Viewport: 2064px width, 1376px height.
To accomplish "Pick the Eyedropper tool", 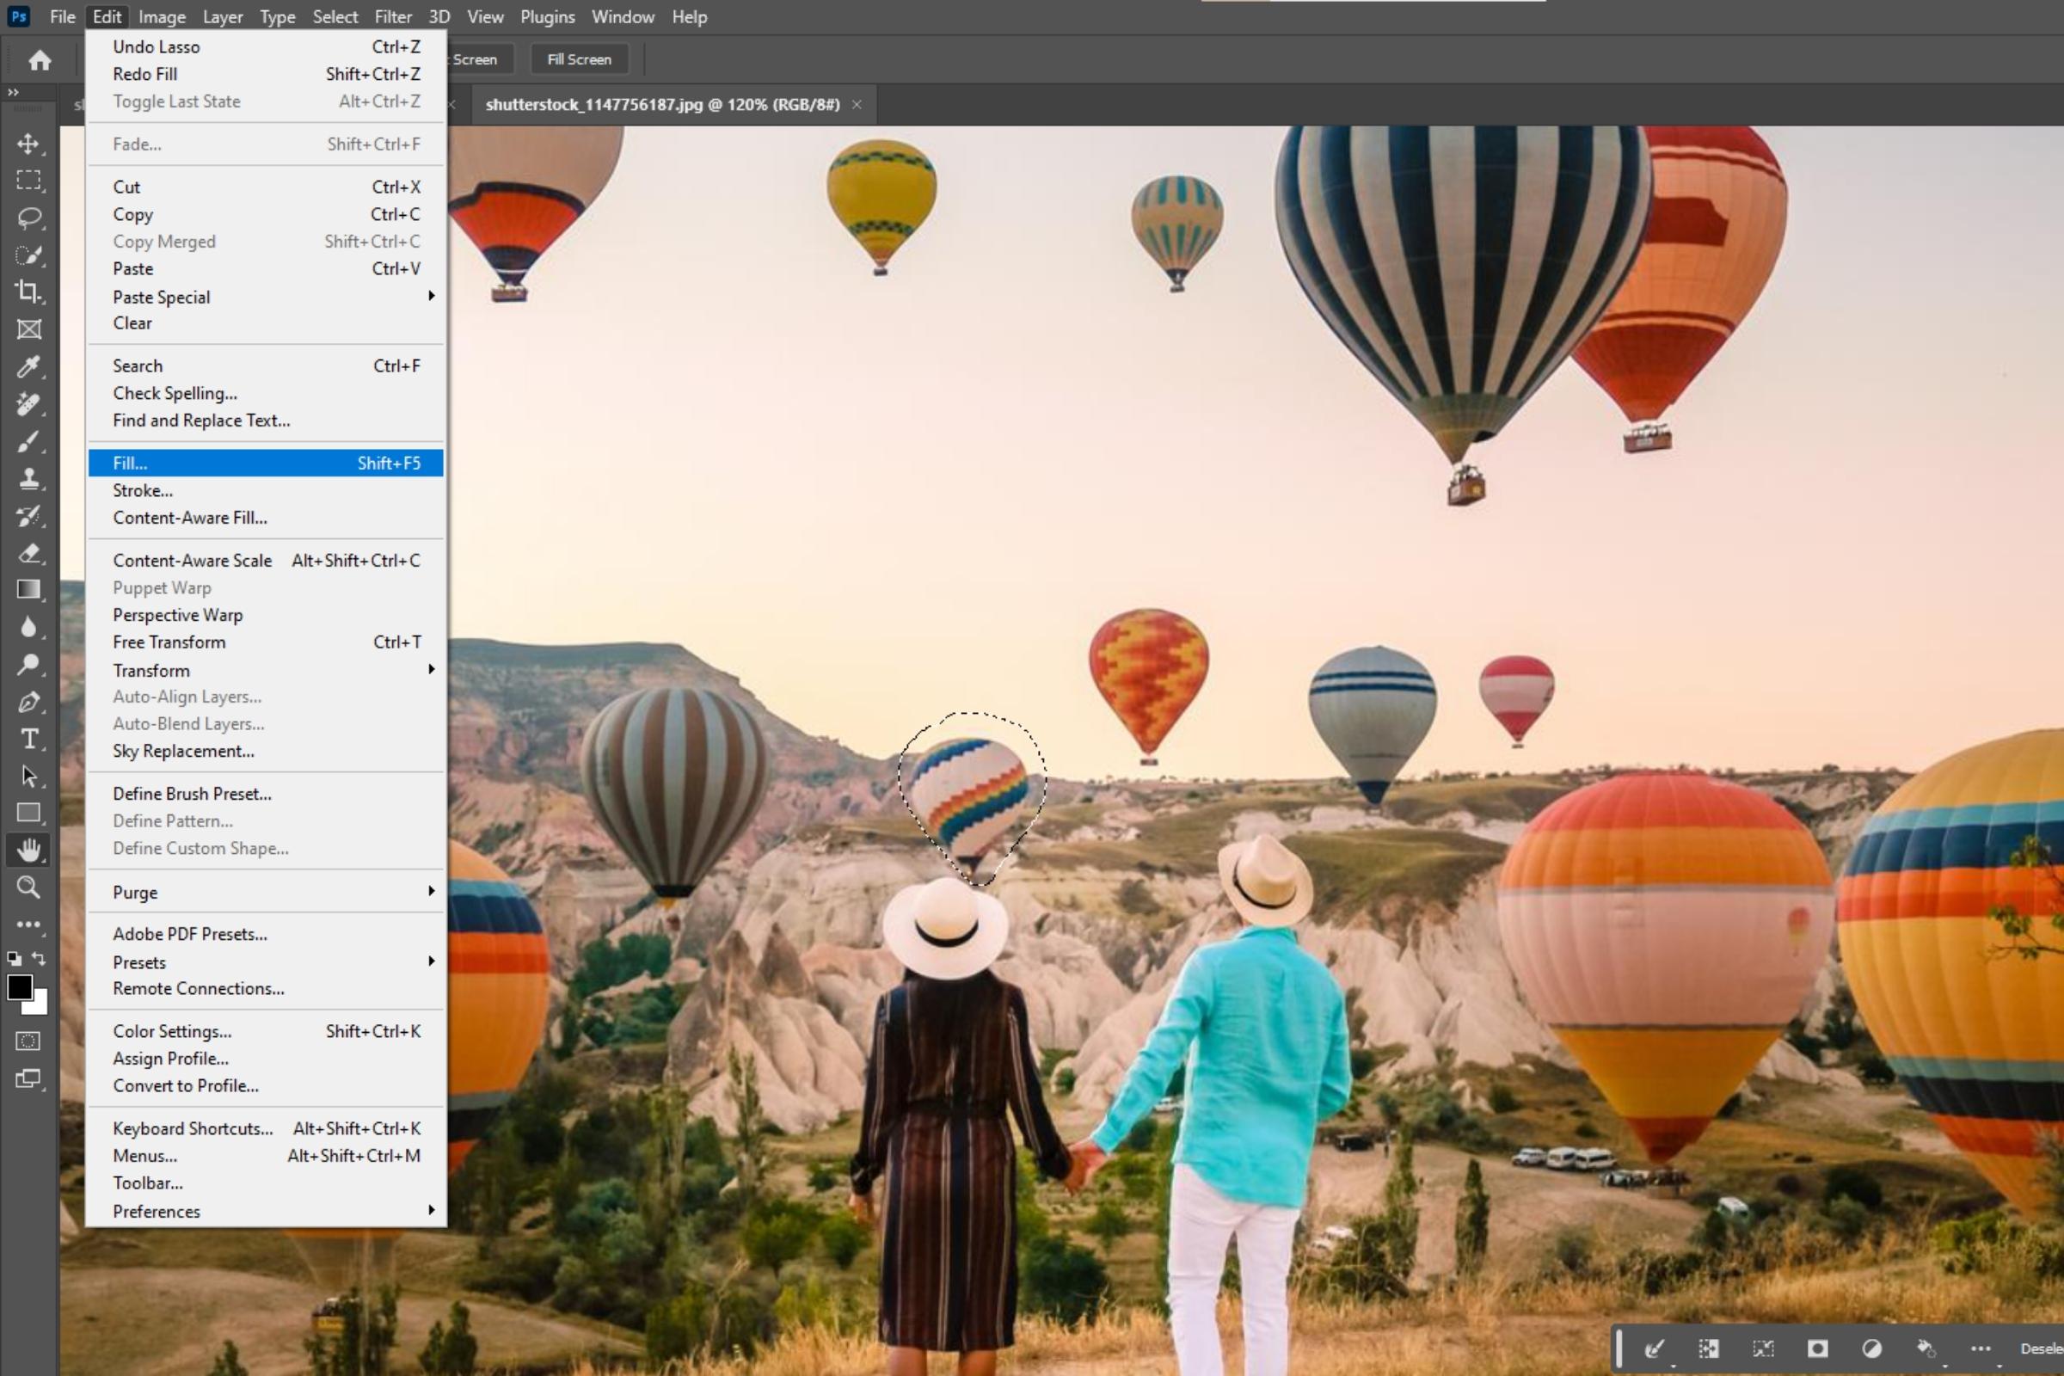I will tap(29, 367).
